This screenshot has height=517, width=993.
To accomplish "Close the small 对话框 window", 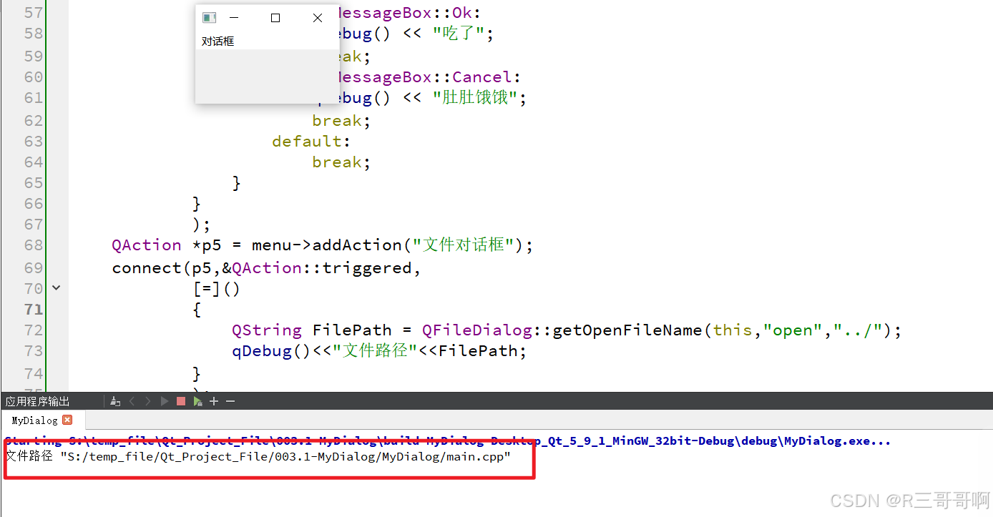I will 318,18.
